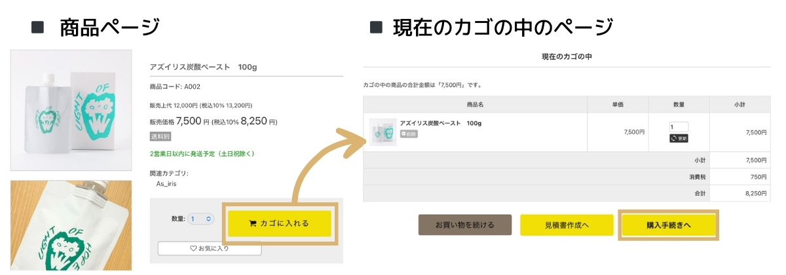Click the small product thumbnail in cart
Image resolution: width=786 pixels, height=275 pixels.
[383, 132]
